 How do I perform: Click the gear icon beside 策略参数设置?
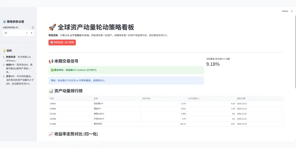(x=4, y=22)
